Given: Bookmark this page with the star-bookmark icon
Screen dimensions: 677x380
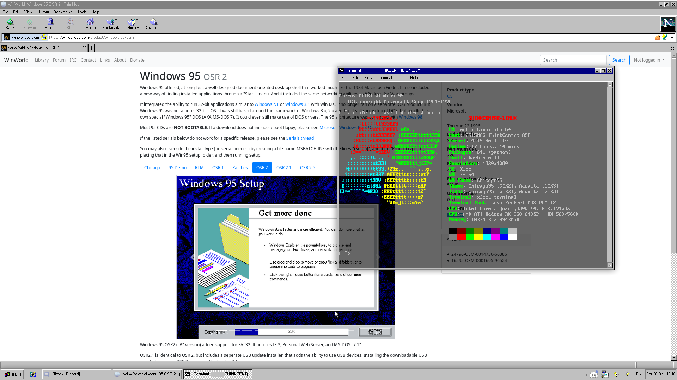Looking at the screenshot, I should pos(665,37).
